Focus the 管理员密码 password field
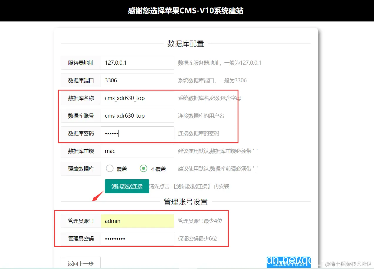 coord(138,238)
